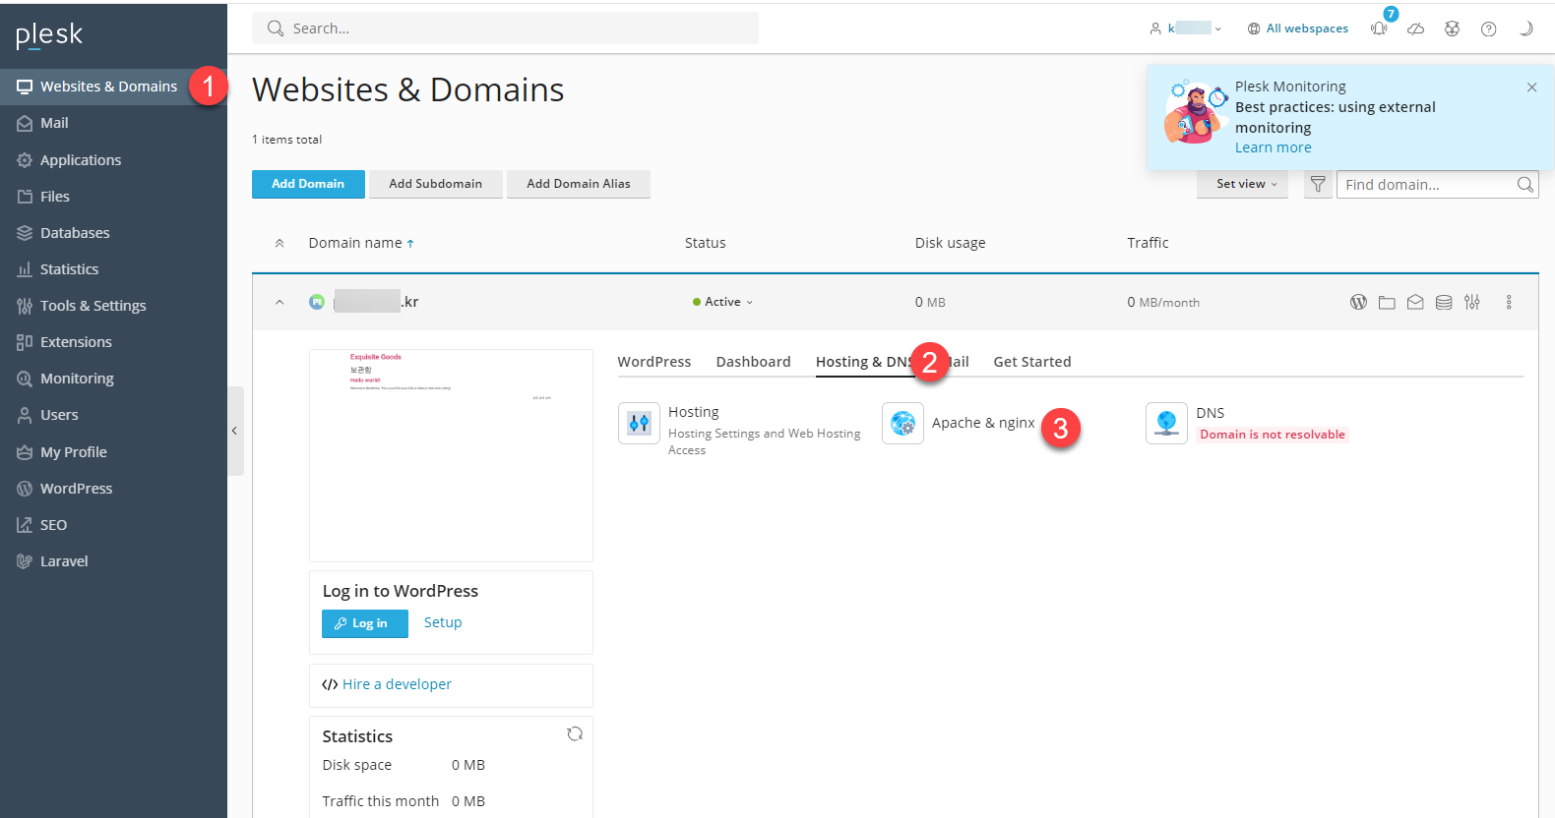Viewport: 1555px width, 818px height.
Task: Open the Active status dropdown
Action: (x=722, y=302)
